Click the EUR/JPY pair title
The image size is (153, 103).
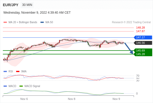pyautogui.click(x=11, y=5)
